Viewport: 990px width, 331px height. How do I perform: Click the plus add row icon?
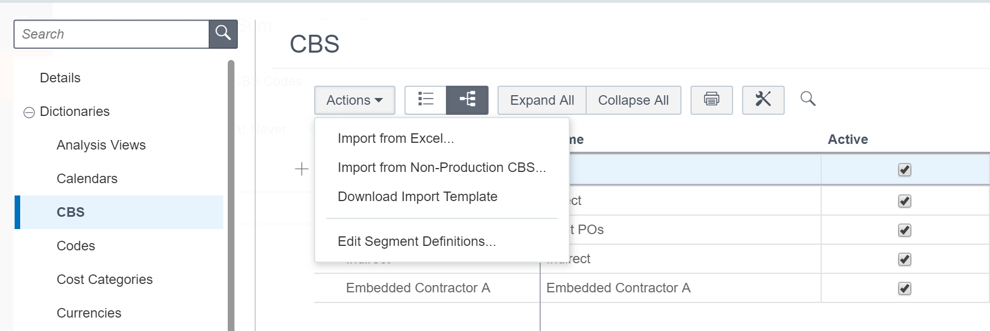(302, 169)
